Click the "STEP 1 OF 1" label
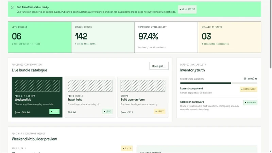Viewport: 272px width, 153px height. coord(19,148)
